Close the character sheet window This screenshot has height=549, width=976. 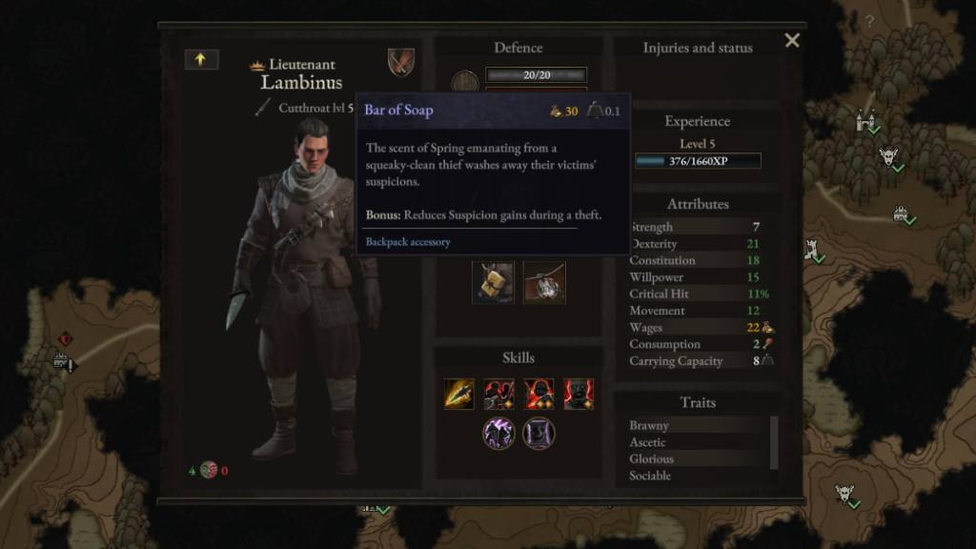pyautogui.click(x=792, y=40)
